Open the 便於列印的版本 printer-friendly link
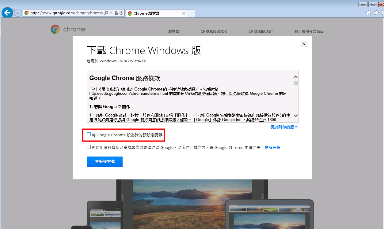 pyautogui.click(x=284, y=127)
